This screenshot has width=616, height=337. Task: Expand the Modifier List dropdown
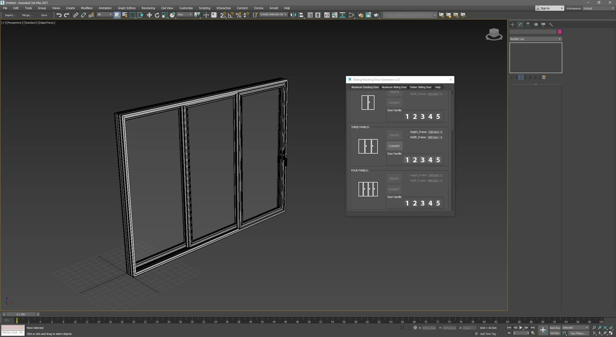535,39
